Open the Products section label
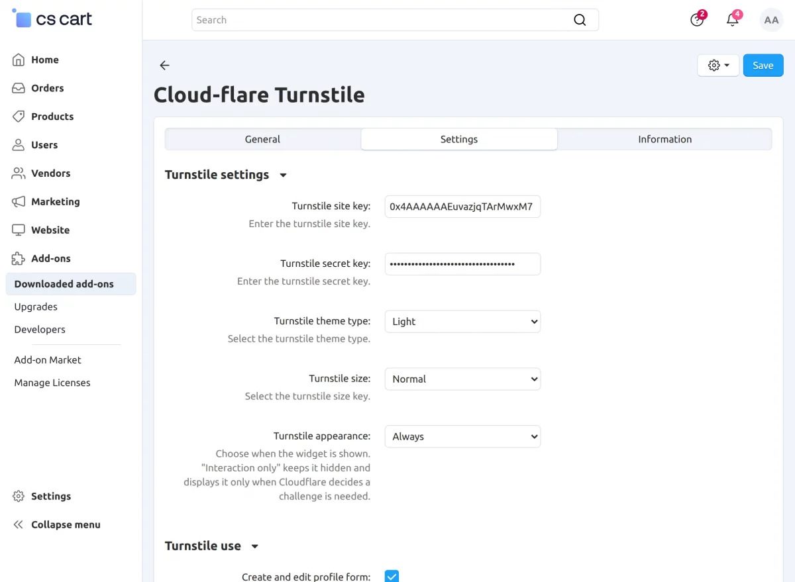This screenshot has width=795, height=582. pyautogui.click(x=52, y=117)
